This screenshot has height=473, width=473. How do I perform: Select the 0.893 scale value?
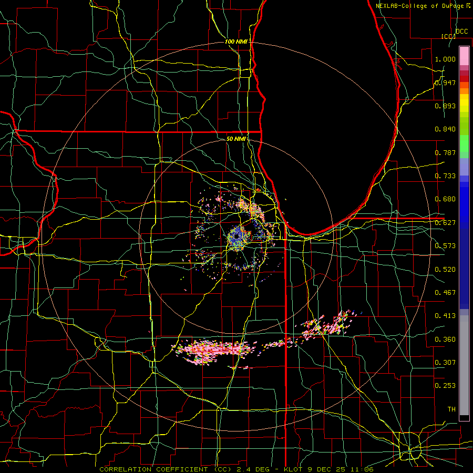point(445,106)
